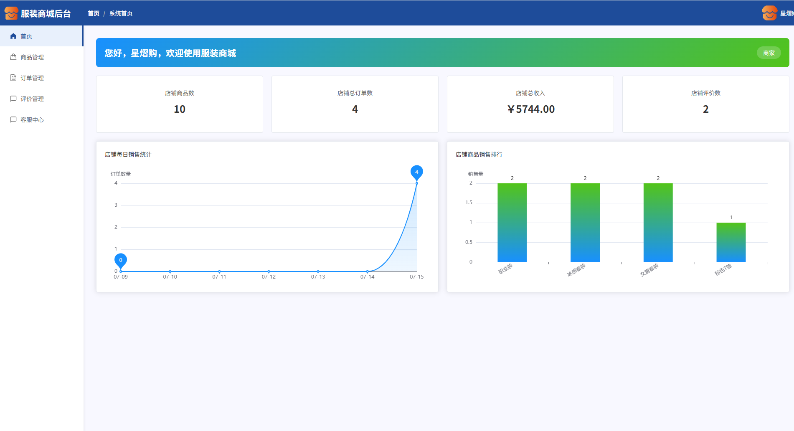Click the 店铺商品数 statistics card
The image size is (794, 431).
tap(180, 104)
